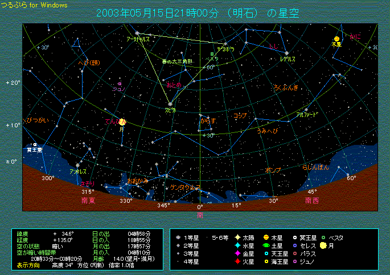Click the ±0° altitude label

coord(11,161)
